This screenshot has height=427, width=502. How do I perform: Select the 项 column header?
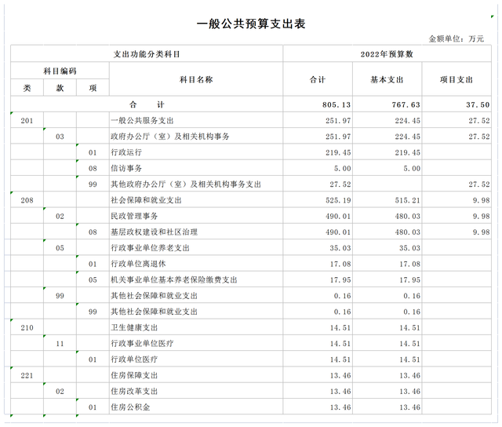point(93,88)
